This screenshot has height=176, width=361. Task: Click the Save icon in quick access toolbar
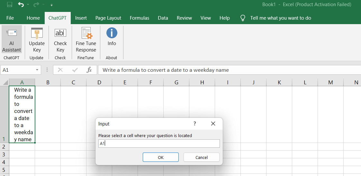[x=10, y=5]
